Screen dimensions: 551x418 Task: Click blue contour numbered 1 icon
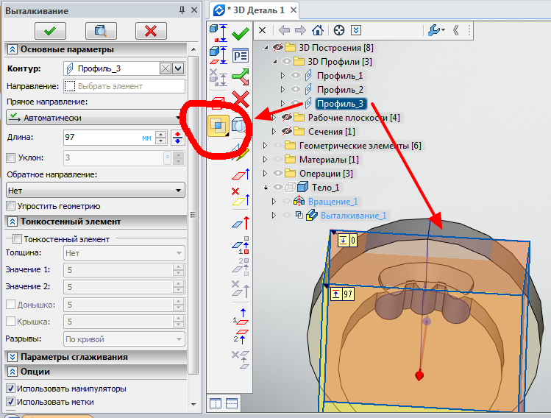[x=241, y=245]
